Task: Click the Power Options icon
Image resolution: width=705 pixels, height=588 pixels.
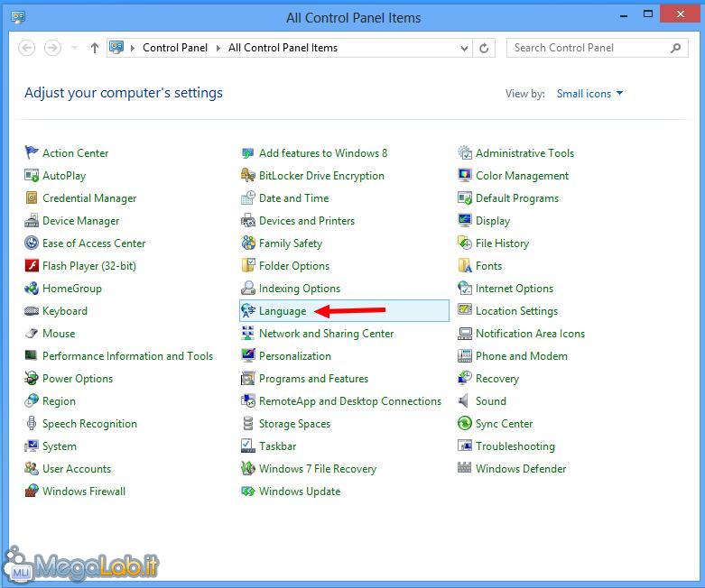Action: 32,378
